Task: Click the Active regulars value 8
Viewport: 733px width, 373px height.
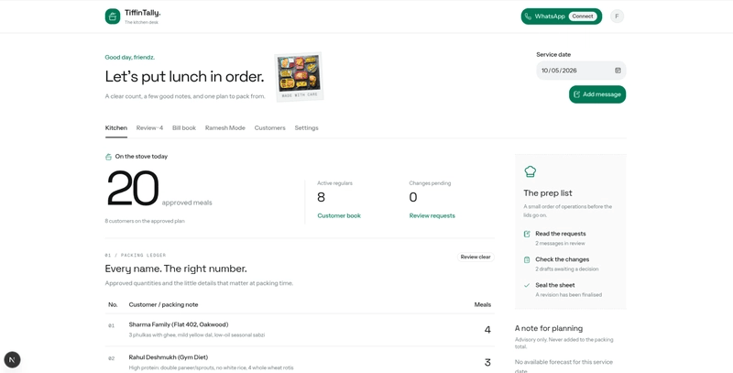Action: tap(321, 197)
